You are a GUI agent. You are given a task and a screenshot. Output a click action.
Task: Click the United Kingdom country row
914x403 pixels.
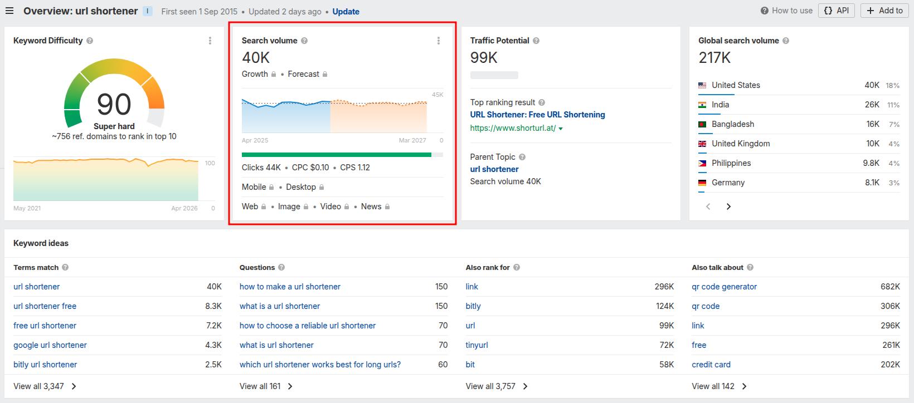[799, 144]
